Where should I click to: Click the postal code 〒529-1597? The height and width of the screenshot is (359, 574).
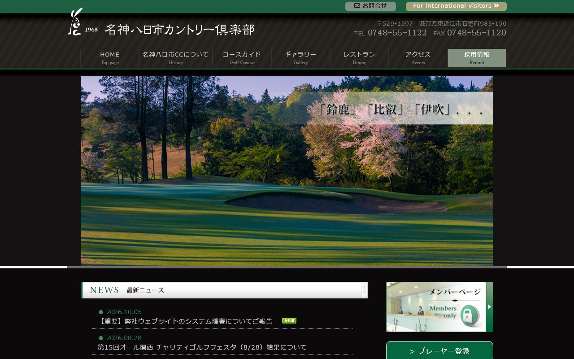tap(395, 24)
